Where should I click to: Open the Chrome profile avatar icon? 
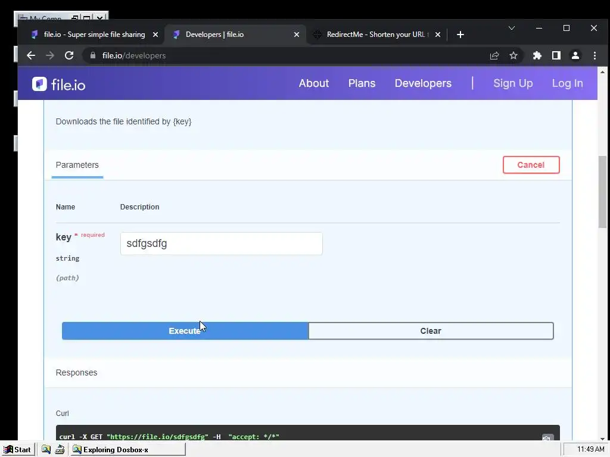[575, 55]
